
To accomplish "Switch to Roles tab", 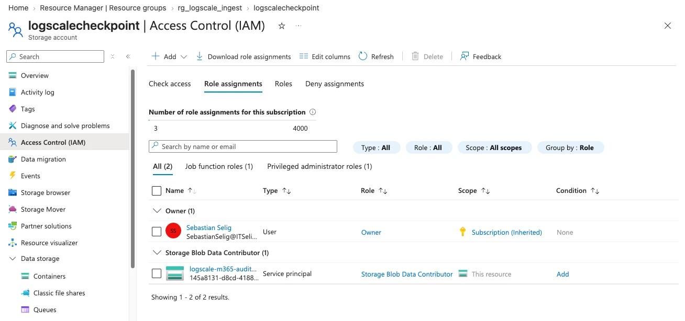I will click(x=283, y=84).
